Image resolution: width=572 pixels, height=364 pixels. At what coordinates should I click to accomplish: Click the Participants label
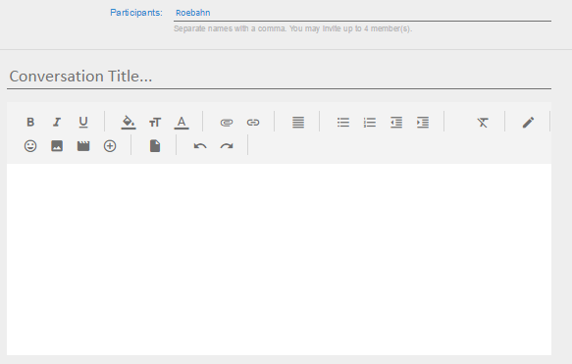(x=136, y=13)
